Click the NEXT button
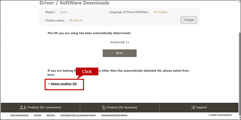Viewport: 241px width, 120px height. (120, 53)
